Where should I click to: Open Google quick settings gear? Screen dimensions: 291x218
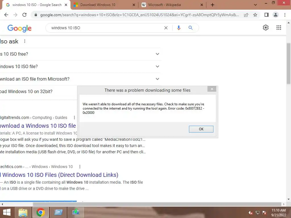(x=266, y=28)
